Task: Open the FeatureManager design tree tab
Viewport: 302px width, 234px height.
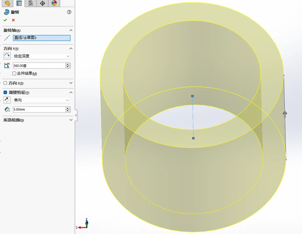Action: [7, 3]
